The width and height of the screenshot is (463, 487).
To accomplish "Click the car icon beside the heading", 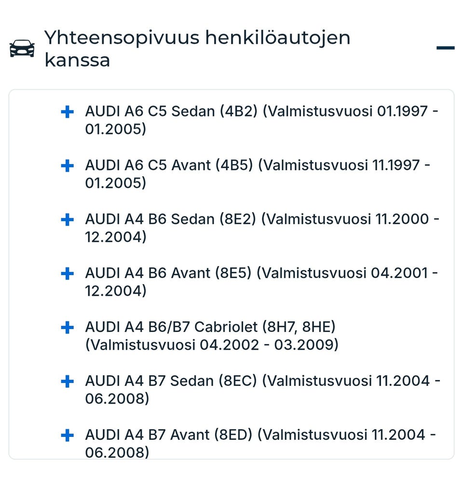I will [22, 49].
